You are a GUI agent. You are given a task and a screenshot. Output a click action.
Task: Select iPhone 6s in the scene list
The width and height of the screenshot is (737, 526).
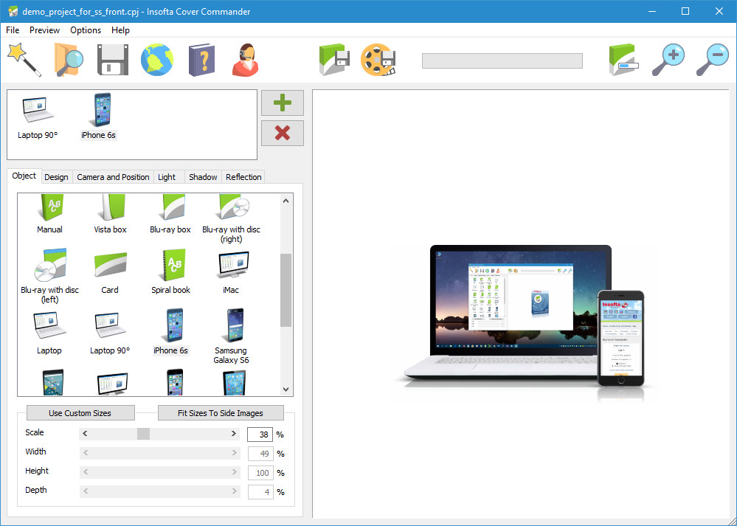(x=99, y=117)
